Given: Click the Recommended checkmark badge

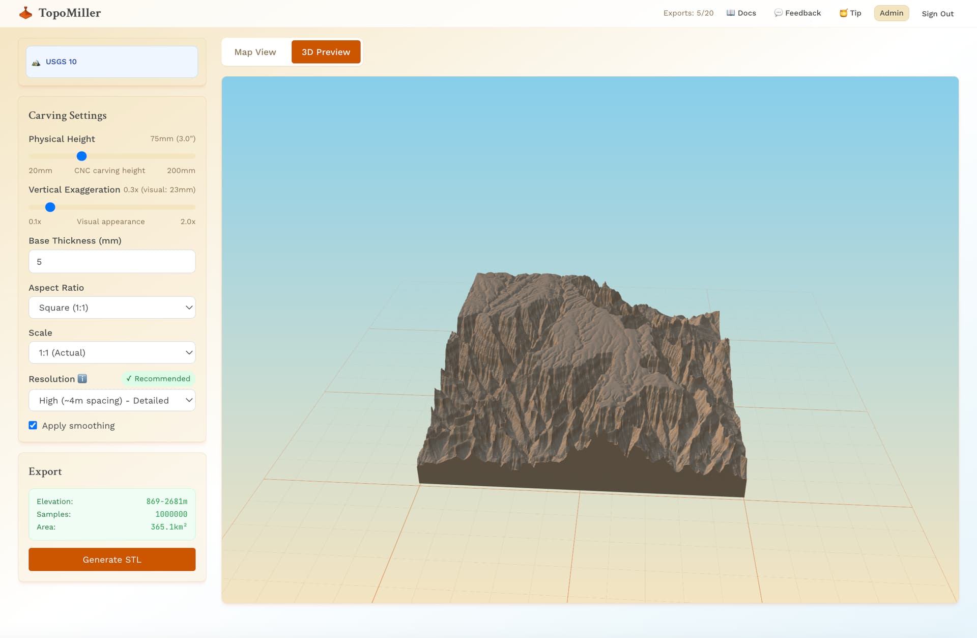Looking at the screenshot, I should click(x=158, y=378).
